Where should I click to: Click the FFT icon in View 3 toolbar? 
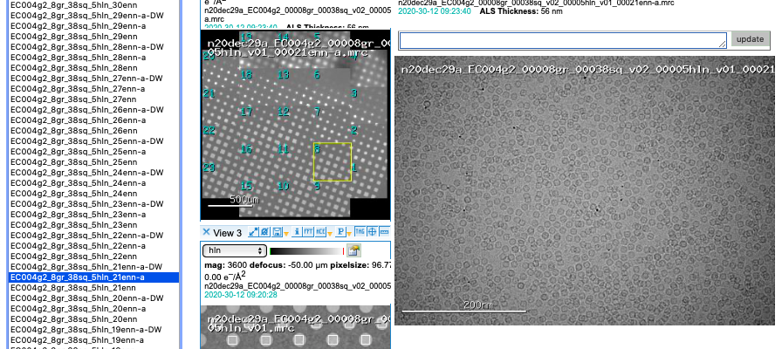tap(308, 232)
